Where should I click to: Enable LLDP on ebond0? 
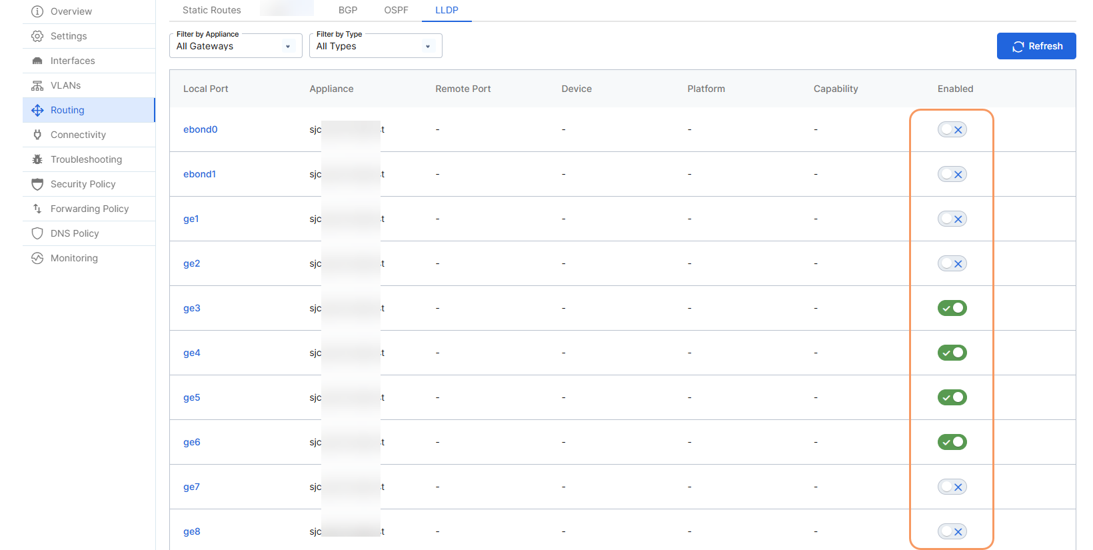(952, 129)
